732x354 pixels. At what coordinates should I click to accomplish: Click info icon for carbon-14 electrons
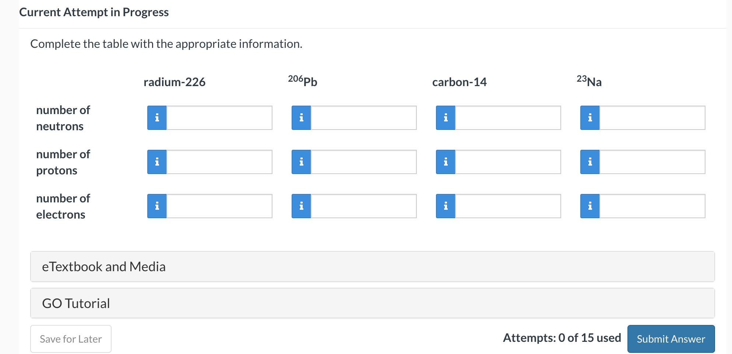pos(446,206)
